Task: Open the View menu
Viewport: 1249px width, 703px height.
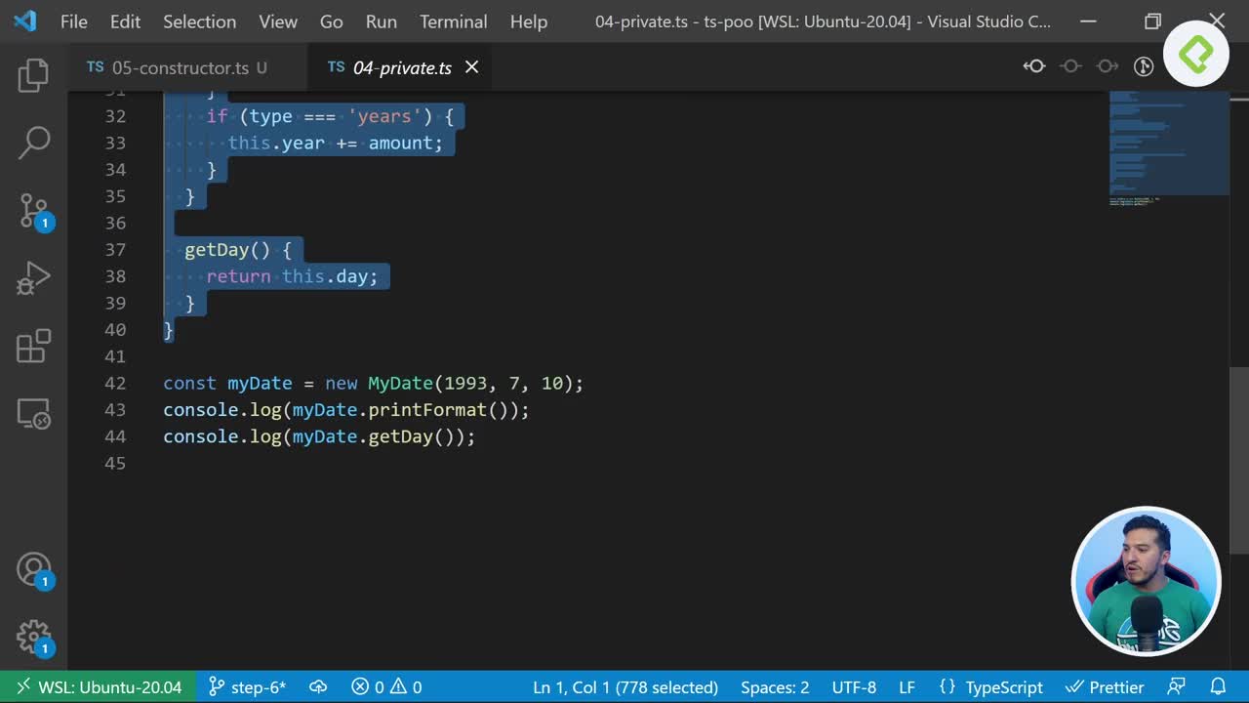Action: (x=278, y=21)
